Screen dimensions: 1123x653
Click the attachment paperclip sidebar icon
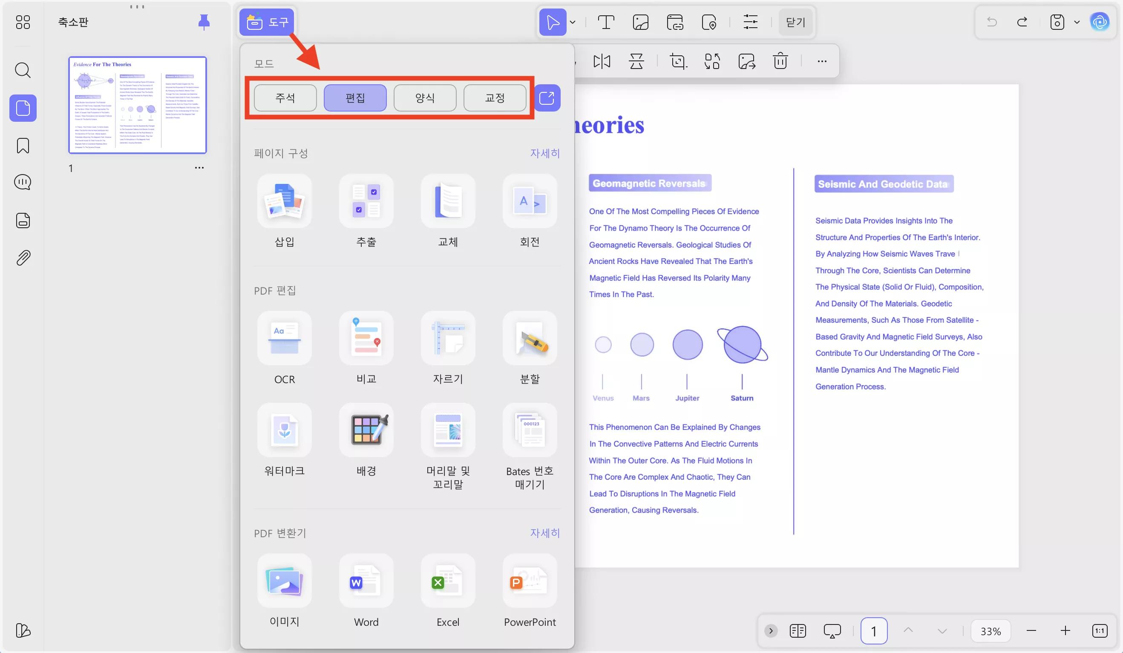point(23,258)
